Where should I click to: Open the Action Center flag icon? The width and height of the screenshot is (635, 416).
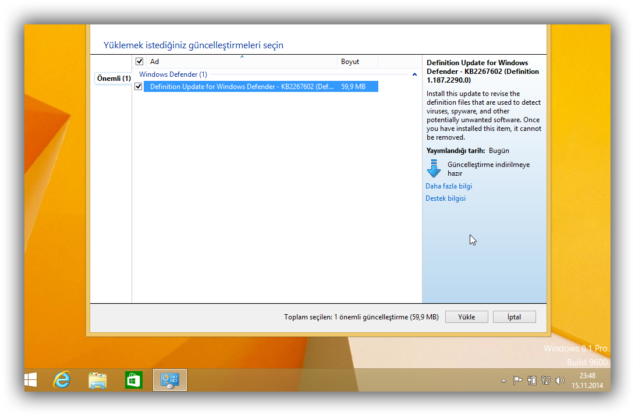click(x=517, y=381)
